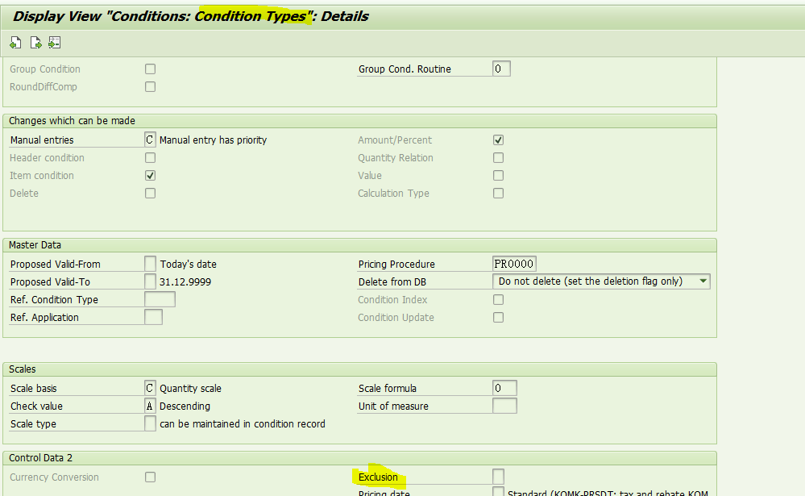The image size is (805, 496).
Task: Enable the Condition Update checkbox
Action: click(497, 317)
